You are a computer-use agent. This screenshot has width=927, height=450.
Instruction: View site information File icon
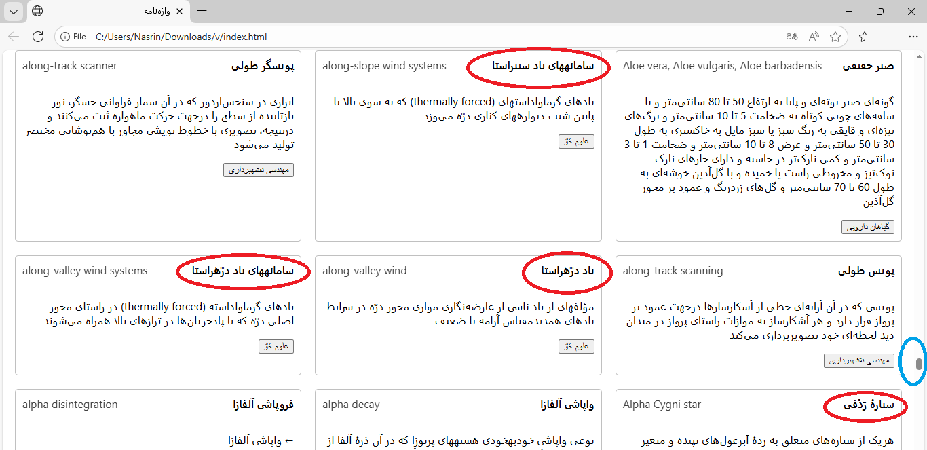(73, 37)
